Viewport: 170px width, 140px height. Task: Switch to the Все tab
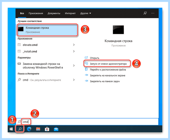point(22,13)
